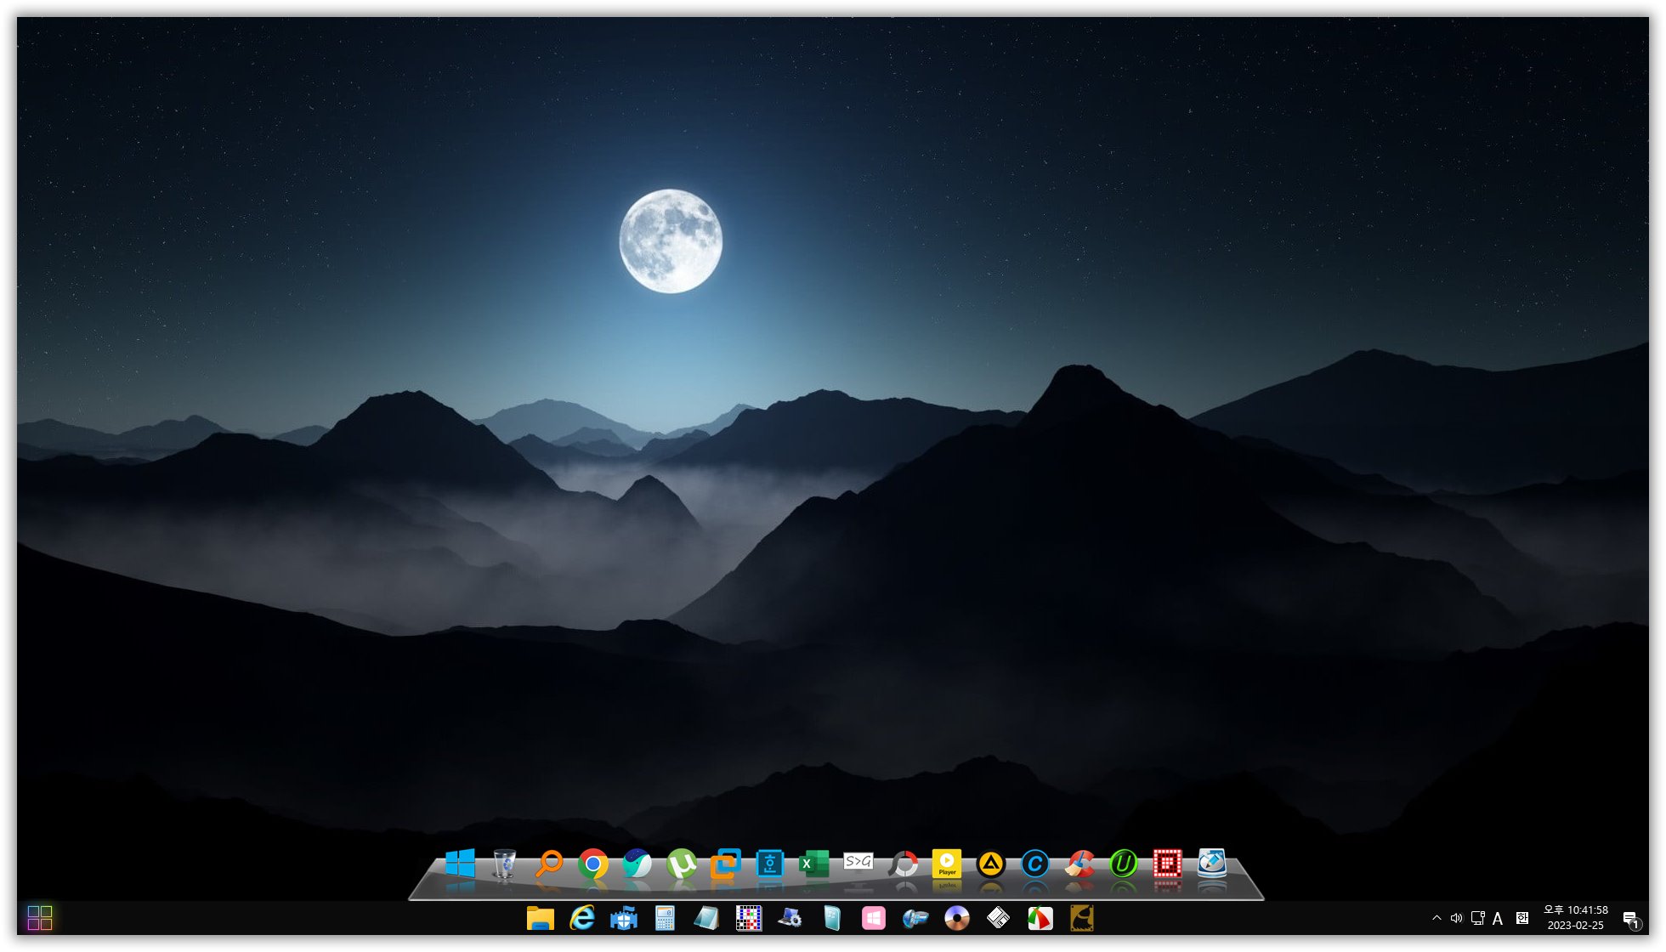Open IObit Uninstaller from the dock
This screenshot has width=1666, height=952.
[x=1124, y=864]
